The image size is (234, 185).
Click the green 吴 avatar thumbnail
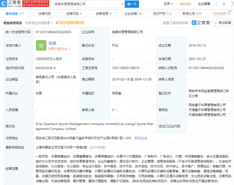(41, 46)
